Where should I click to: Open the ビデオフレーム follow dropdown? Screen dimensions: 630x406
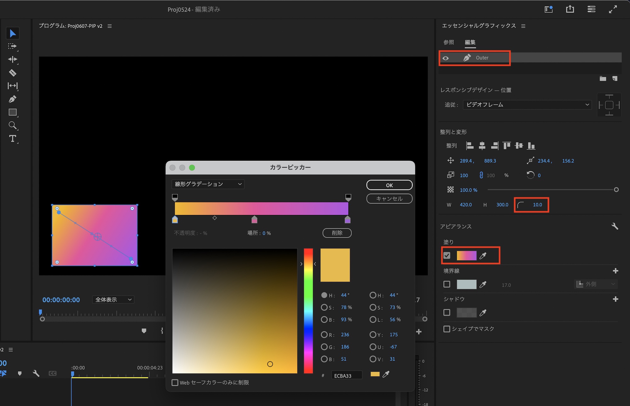tap(527, 105)
